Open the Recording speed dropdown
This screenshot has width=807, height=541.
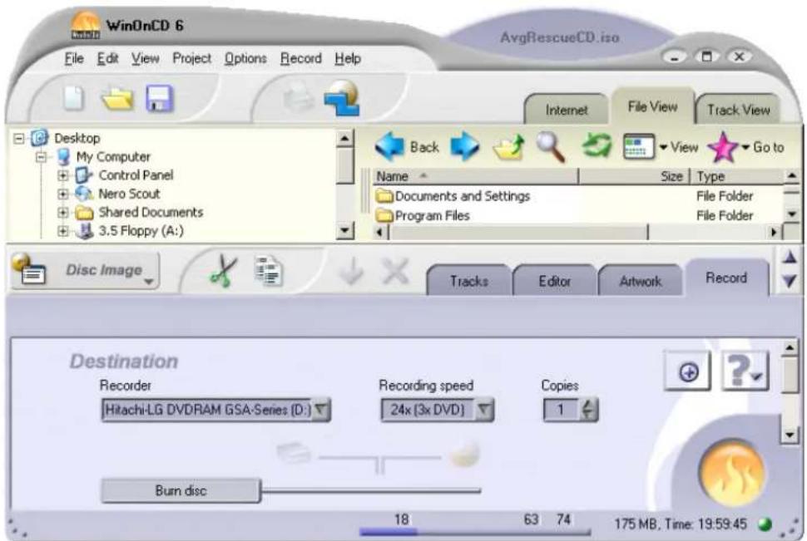coord(484,410)
